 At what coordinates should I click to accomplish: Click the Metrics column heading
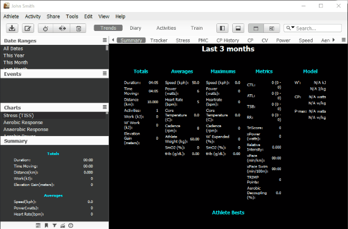[x=264, y=71]
